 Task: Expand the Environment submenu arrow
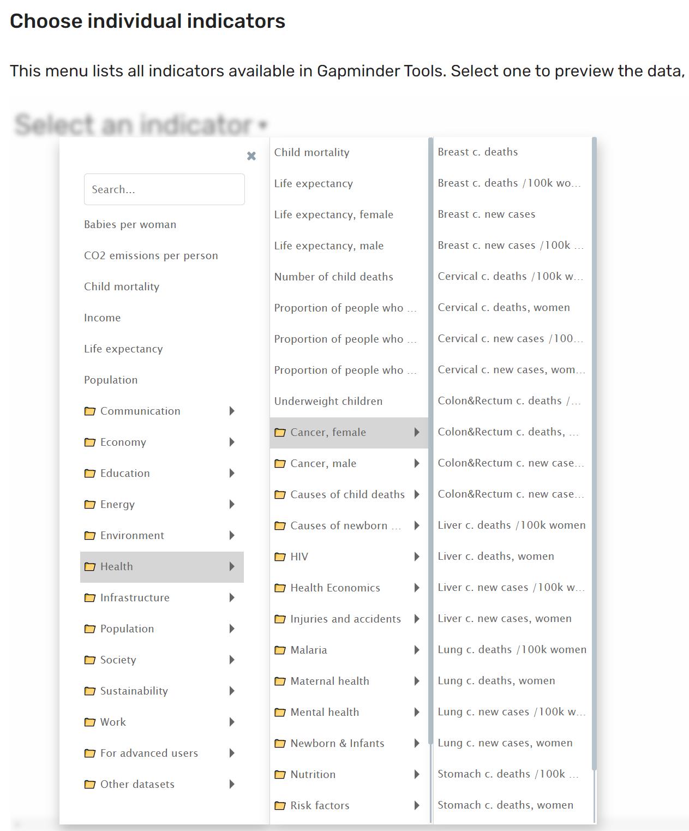tap(232, 536)
